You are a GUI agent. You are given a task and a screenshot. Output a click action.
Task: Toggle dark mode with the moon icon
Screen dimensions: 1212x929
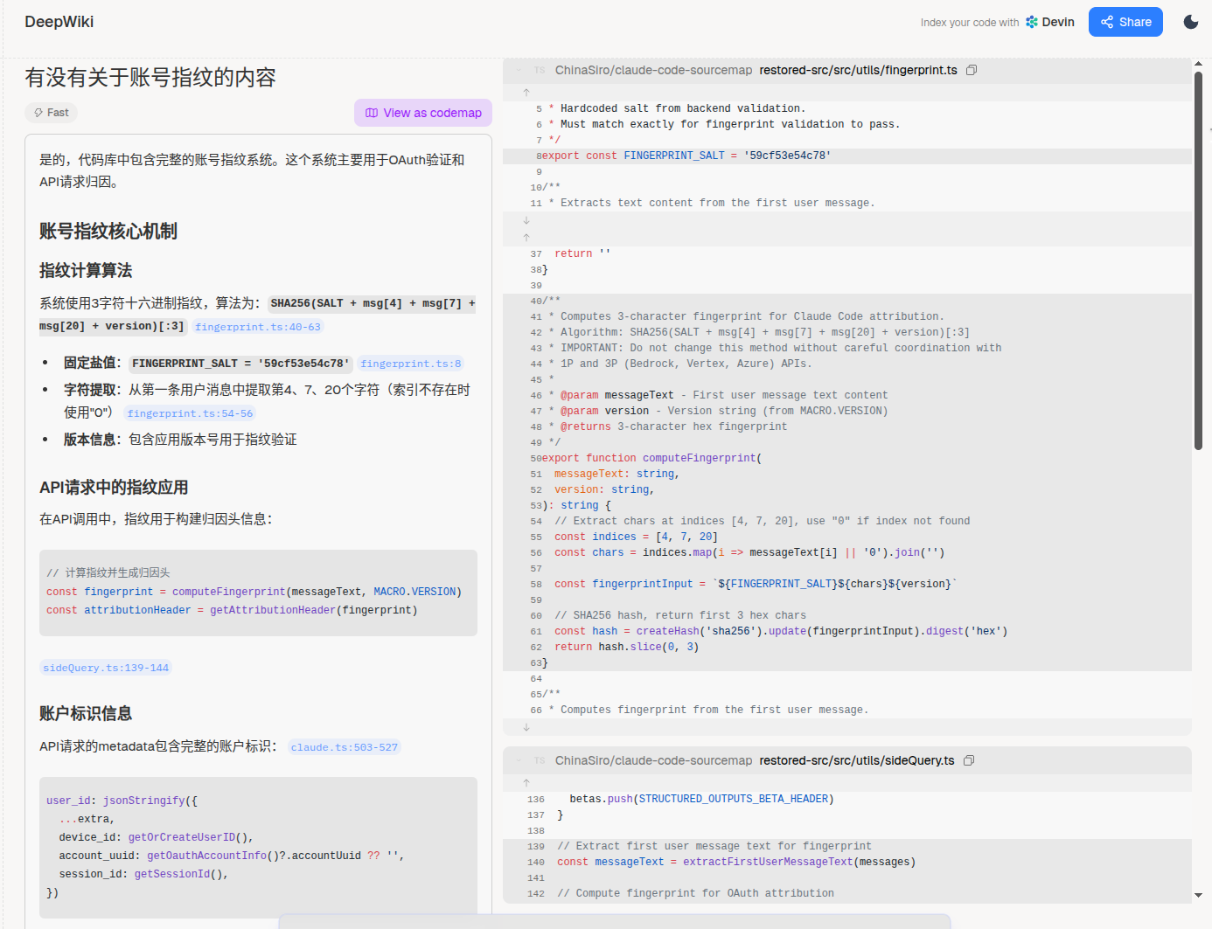coord(1191,22)
